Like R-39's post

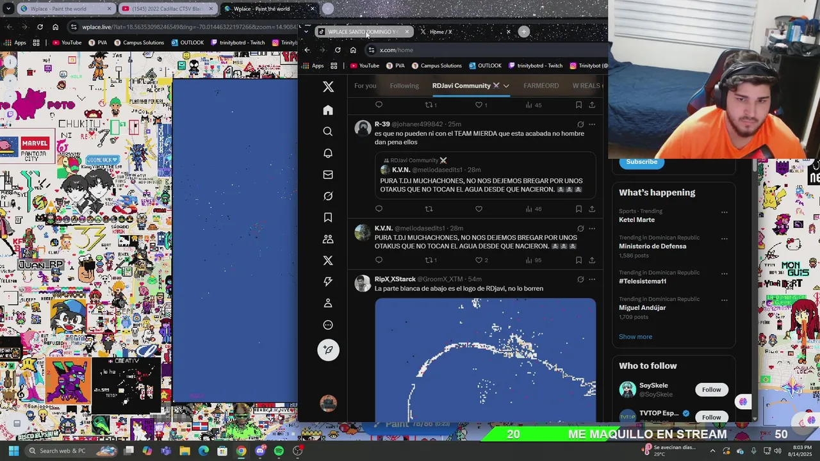tap(479, 209)
